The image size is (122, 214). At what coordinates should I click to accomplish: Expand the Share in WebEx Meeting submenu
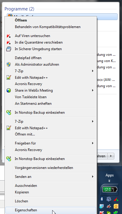[93, 90]
